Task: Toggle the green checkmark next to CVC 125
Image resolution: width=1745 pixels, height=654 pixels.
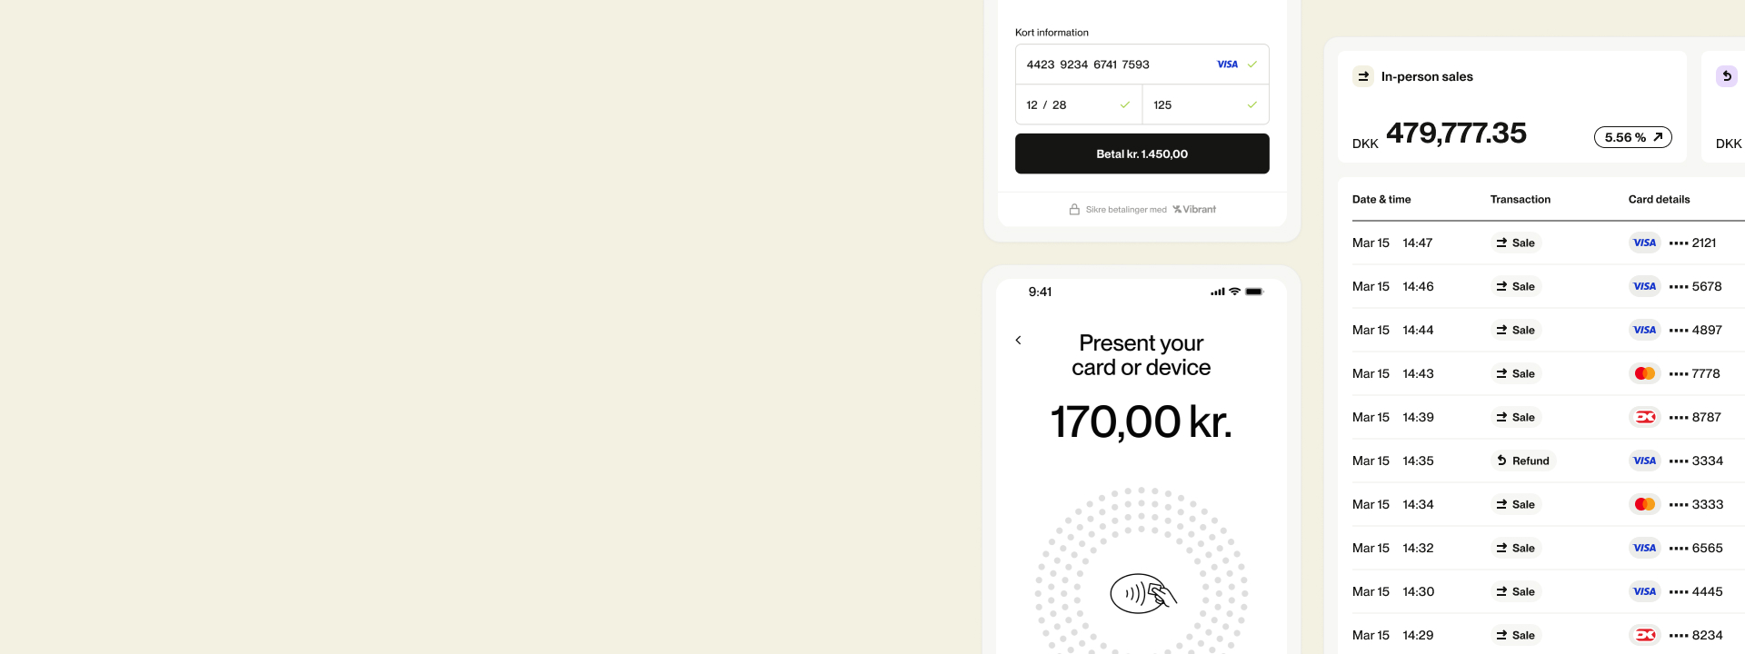Action: [1252, 104]
